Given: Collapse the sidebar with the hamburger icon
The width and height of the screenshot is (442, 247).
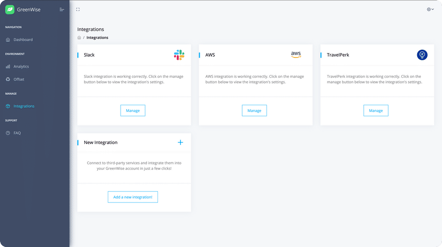Looking at the screenshot, I should (62, 9).
